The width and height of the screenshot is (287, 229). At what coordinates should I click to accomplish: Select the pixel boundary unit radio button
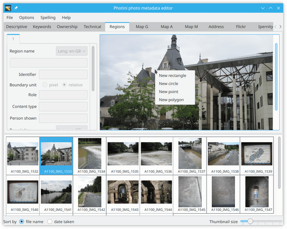(45, 85)
